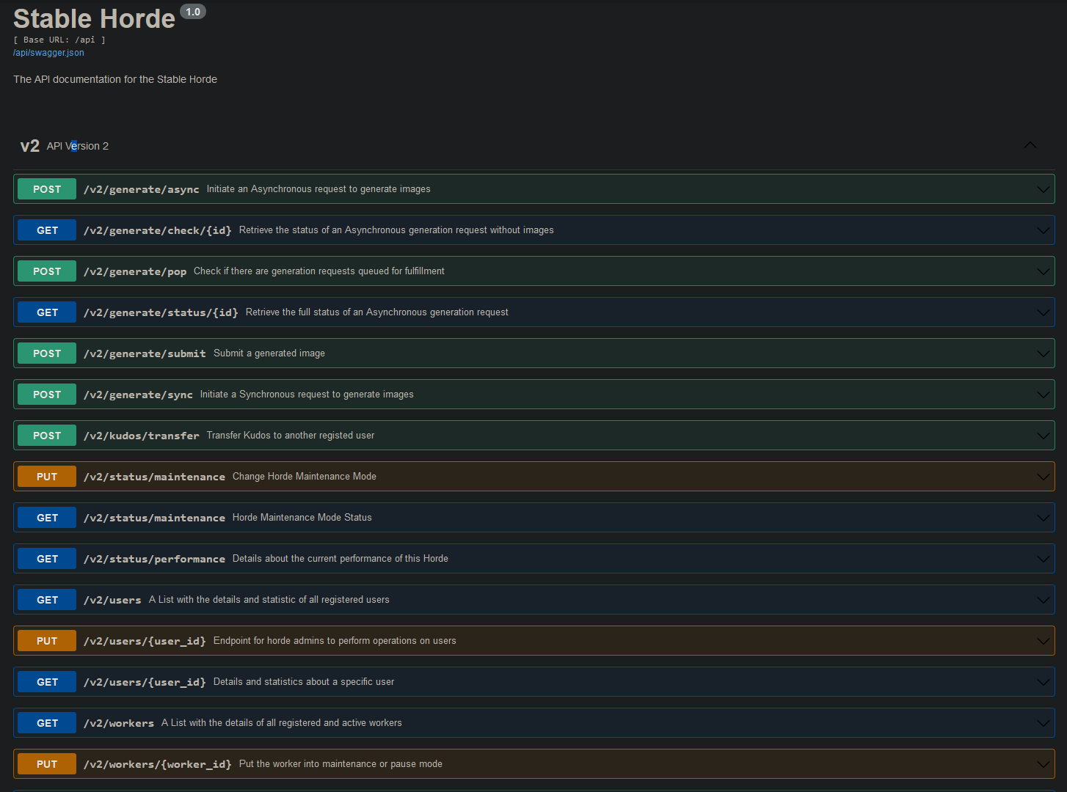Image resolution: width=1067 pixels, height=792 pixels.
Task: Expand the Change Horde Maintenance Mode chevron
Action: [1043, 477]
